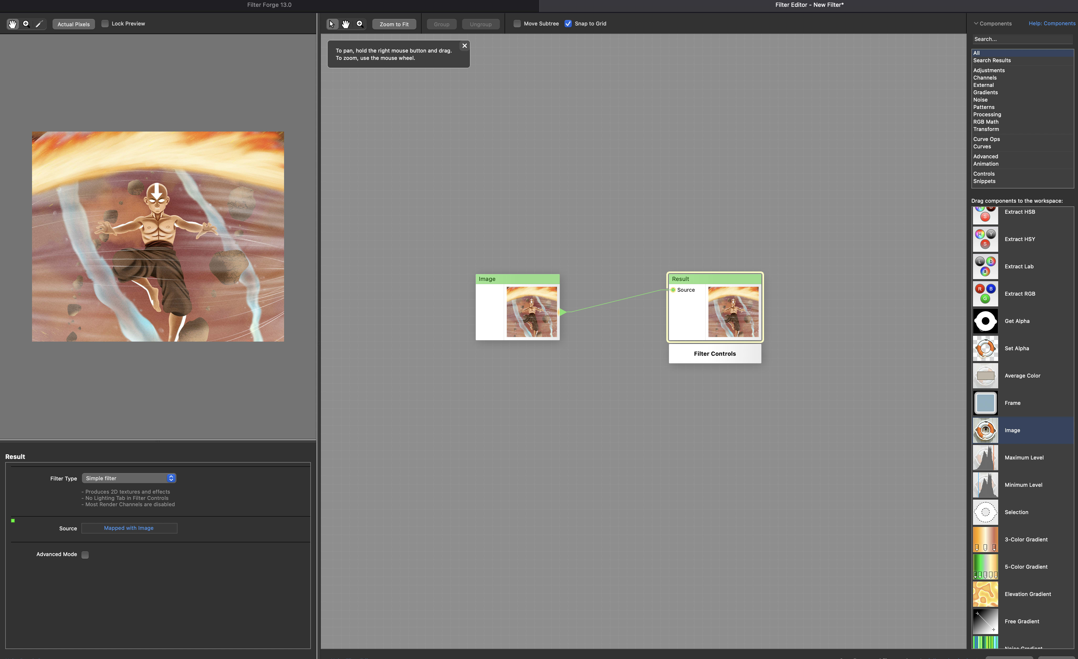Select the All category
The image size is (1078, 659).
(x=1022, y=53)
